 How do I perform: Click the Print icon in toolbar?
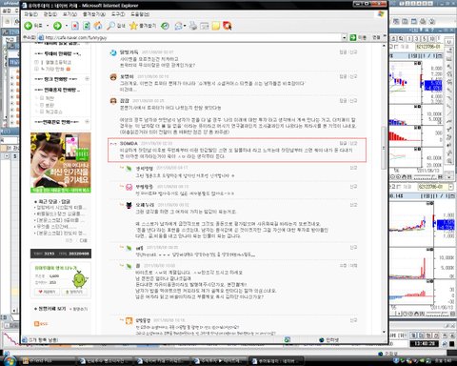(193, 26)
